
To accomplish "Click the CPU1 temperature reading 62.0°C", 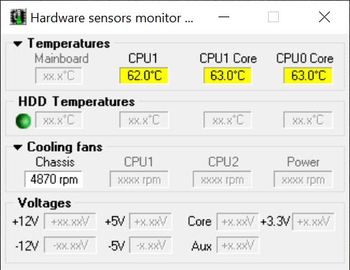I will [144, 75].
